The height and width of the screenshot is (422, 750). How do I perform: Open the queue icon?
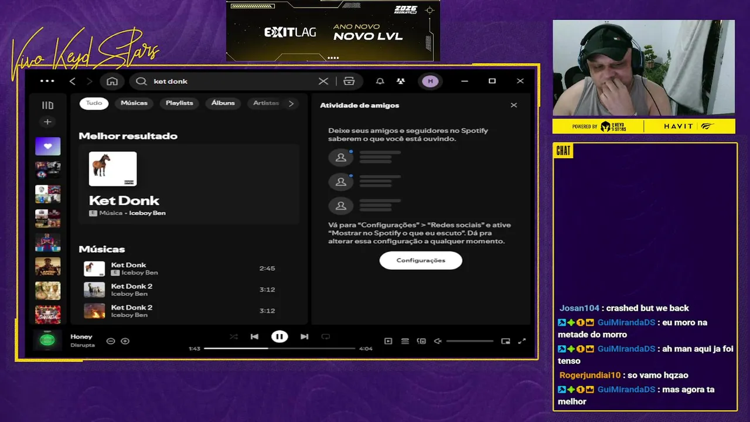pyautogui.click(x=404, y=341)
